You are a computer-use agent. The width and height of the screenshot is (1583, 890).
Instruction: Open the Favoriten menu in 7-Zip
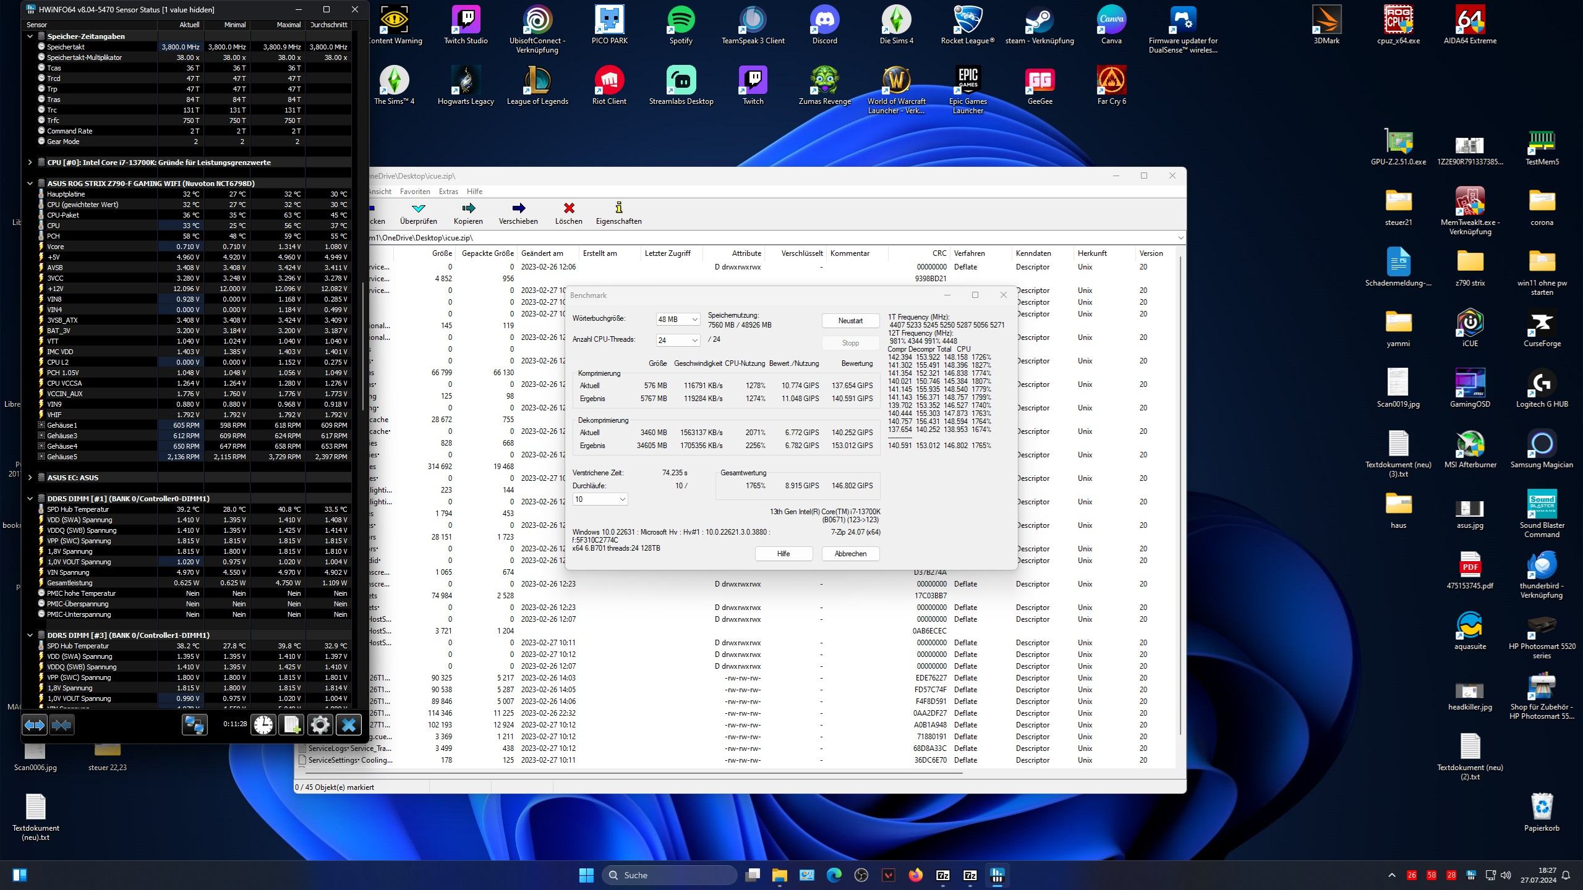[x=414, y=192]
